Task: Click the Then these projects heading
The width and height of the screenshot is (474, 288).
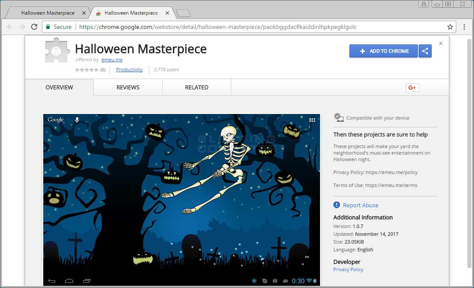Action: click(380, 134)
